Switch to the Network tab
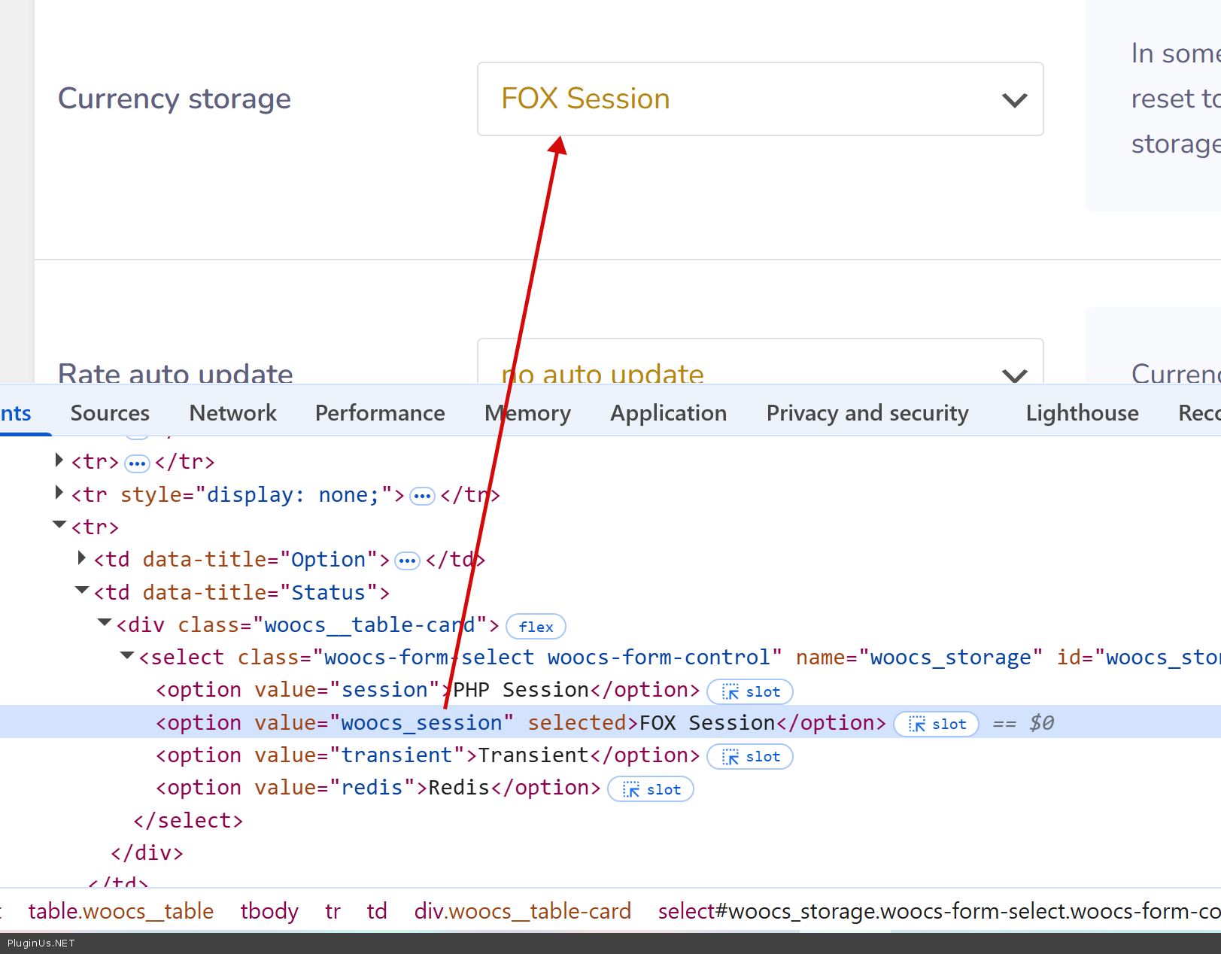Viewport: 1221px width, 954px height. [232, 413]
